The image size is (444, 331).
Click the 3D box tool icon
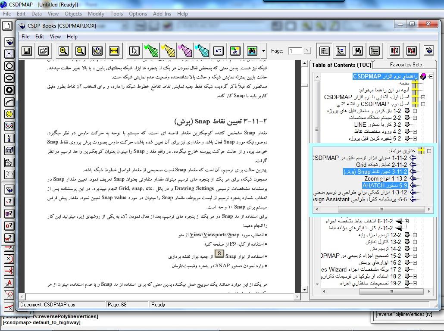click(9, 150)
